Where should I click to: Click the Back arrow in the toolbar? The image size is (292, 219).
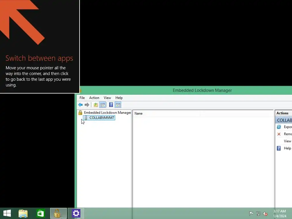click(x=80, y=105)
